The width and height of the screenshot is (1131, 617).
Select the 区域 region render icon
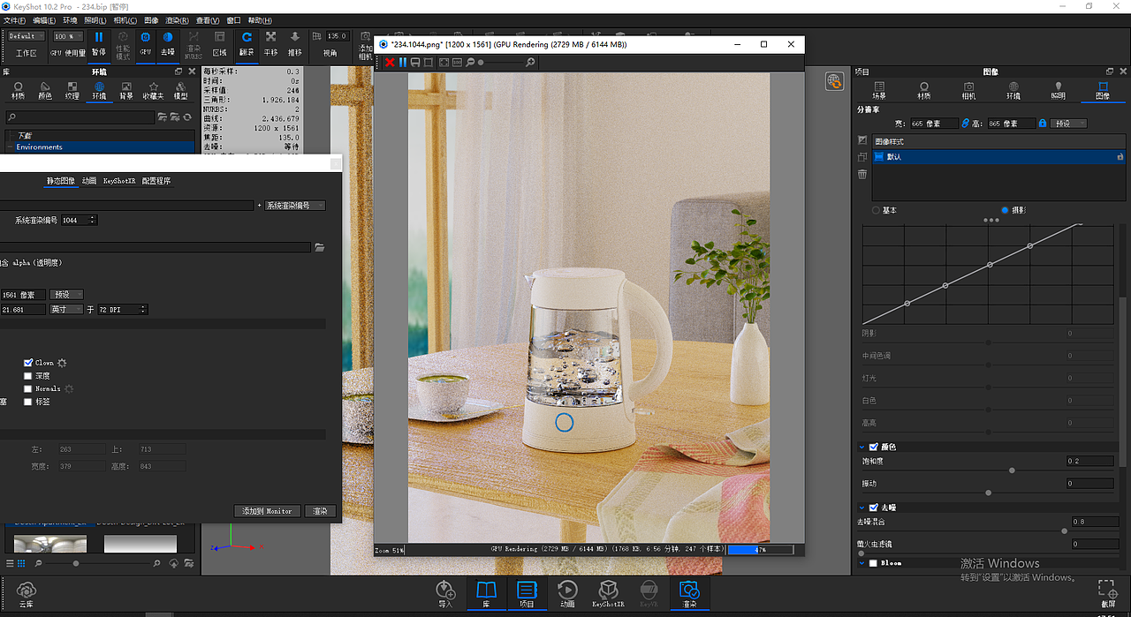pos(220,43)
